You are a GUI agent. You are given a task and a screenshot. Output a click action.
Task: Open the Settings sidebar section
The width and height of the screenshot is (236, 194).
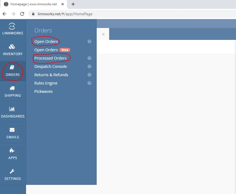tap(13, 175)
